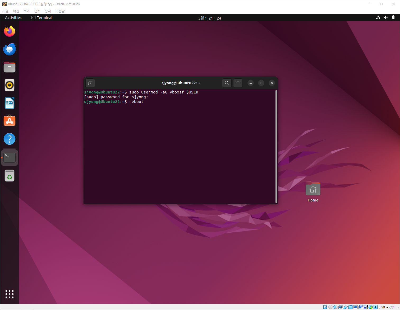Click the volume icon in the system tray
The width and height of the screenshot is (400, 310).
[386, 17]
